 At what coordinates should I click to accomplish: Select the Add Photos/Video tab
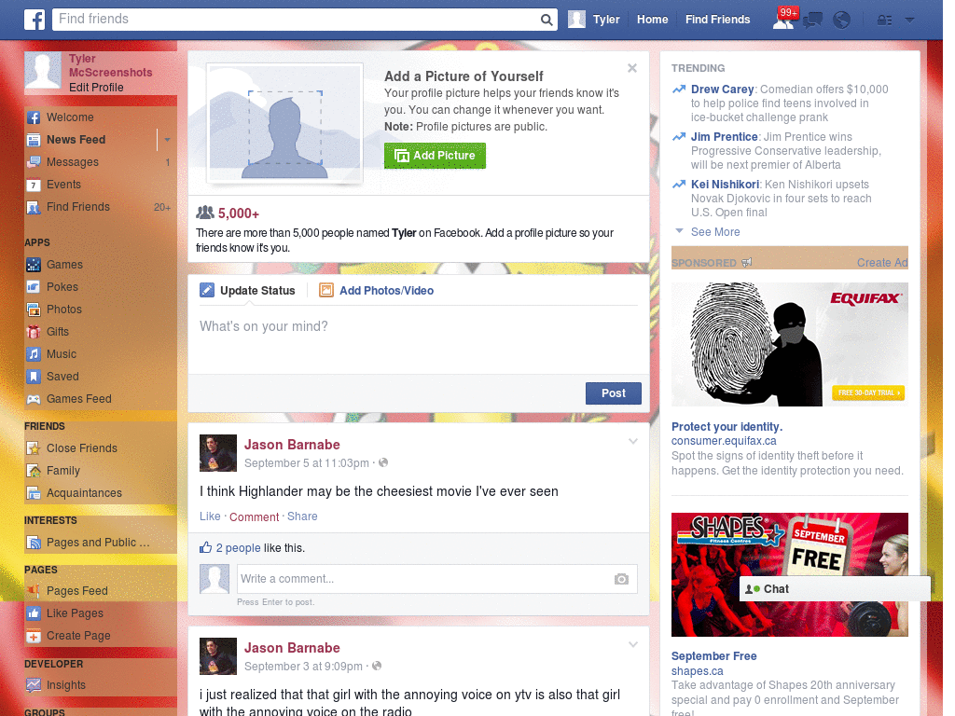[x=377, y=291]
